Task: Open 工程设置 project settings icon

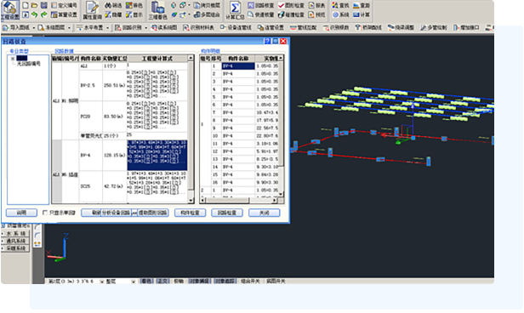Action: [10, 10]
